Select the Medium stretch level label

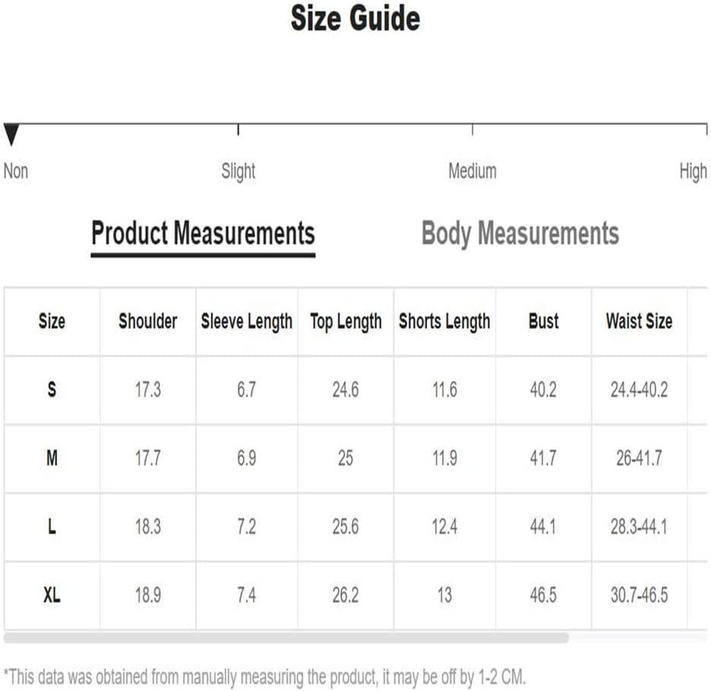click(x=472, y=172)
